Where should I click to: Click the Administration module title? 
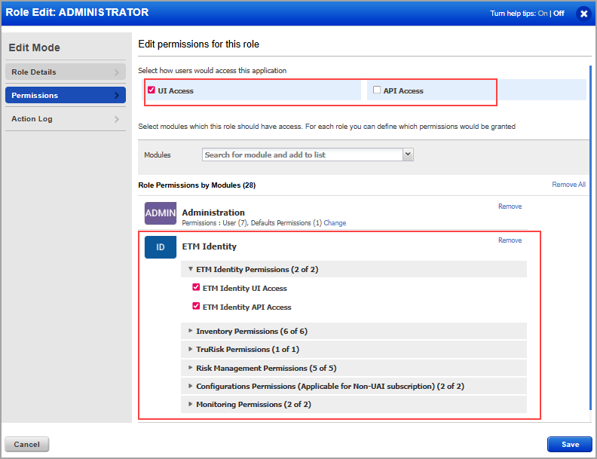pyautogui.click(x=213, y=213)
